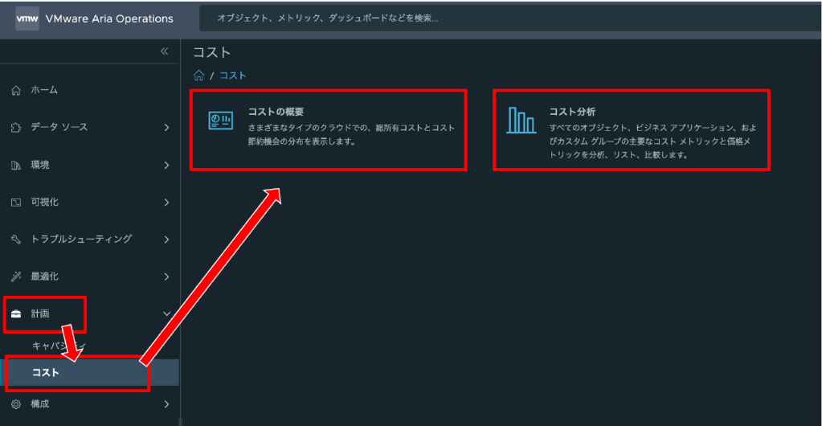The width and height of the screenshot is (822, 426).
Task: Expand the データ ソース chevron
Action: click(x=166, y=128)
